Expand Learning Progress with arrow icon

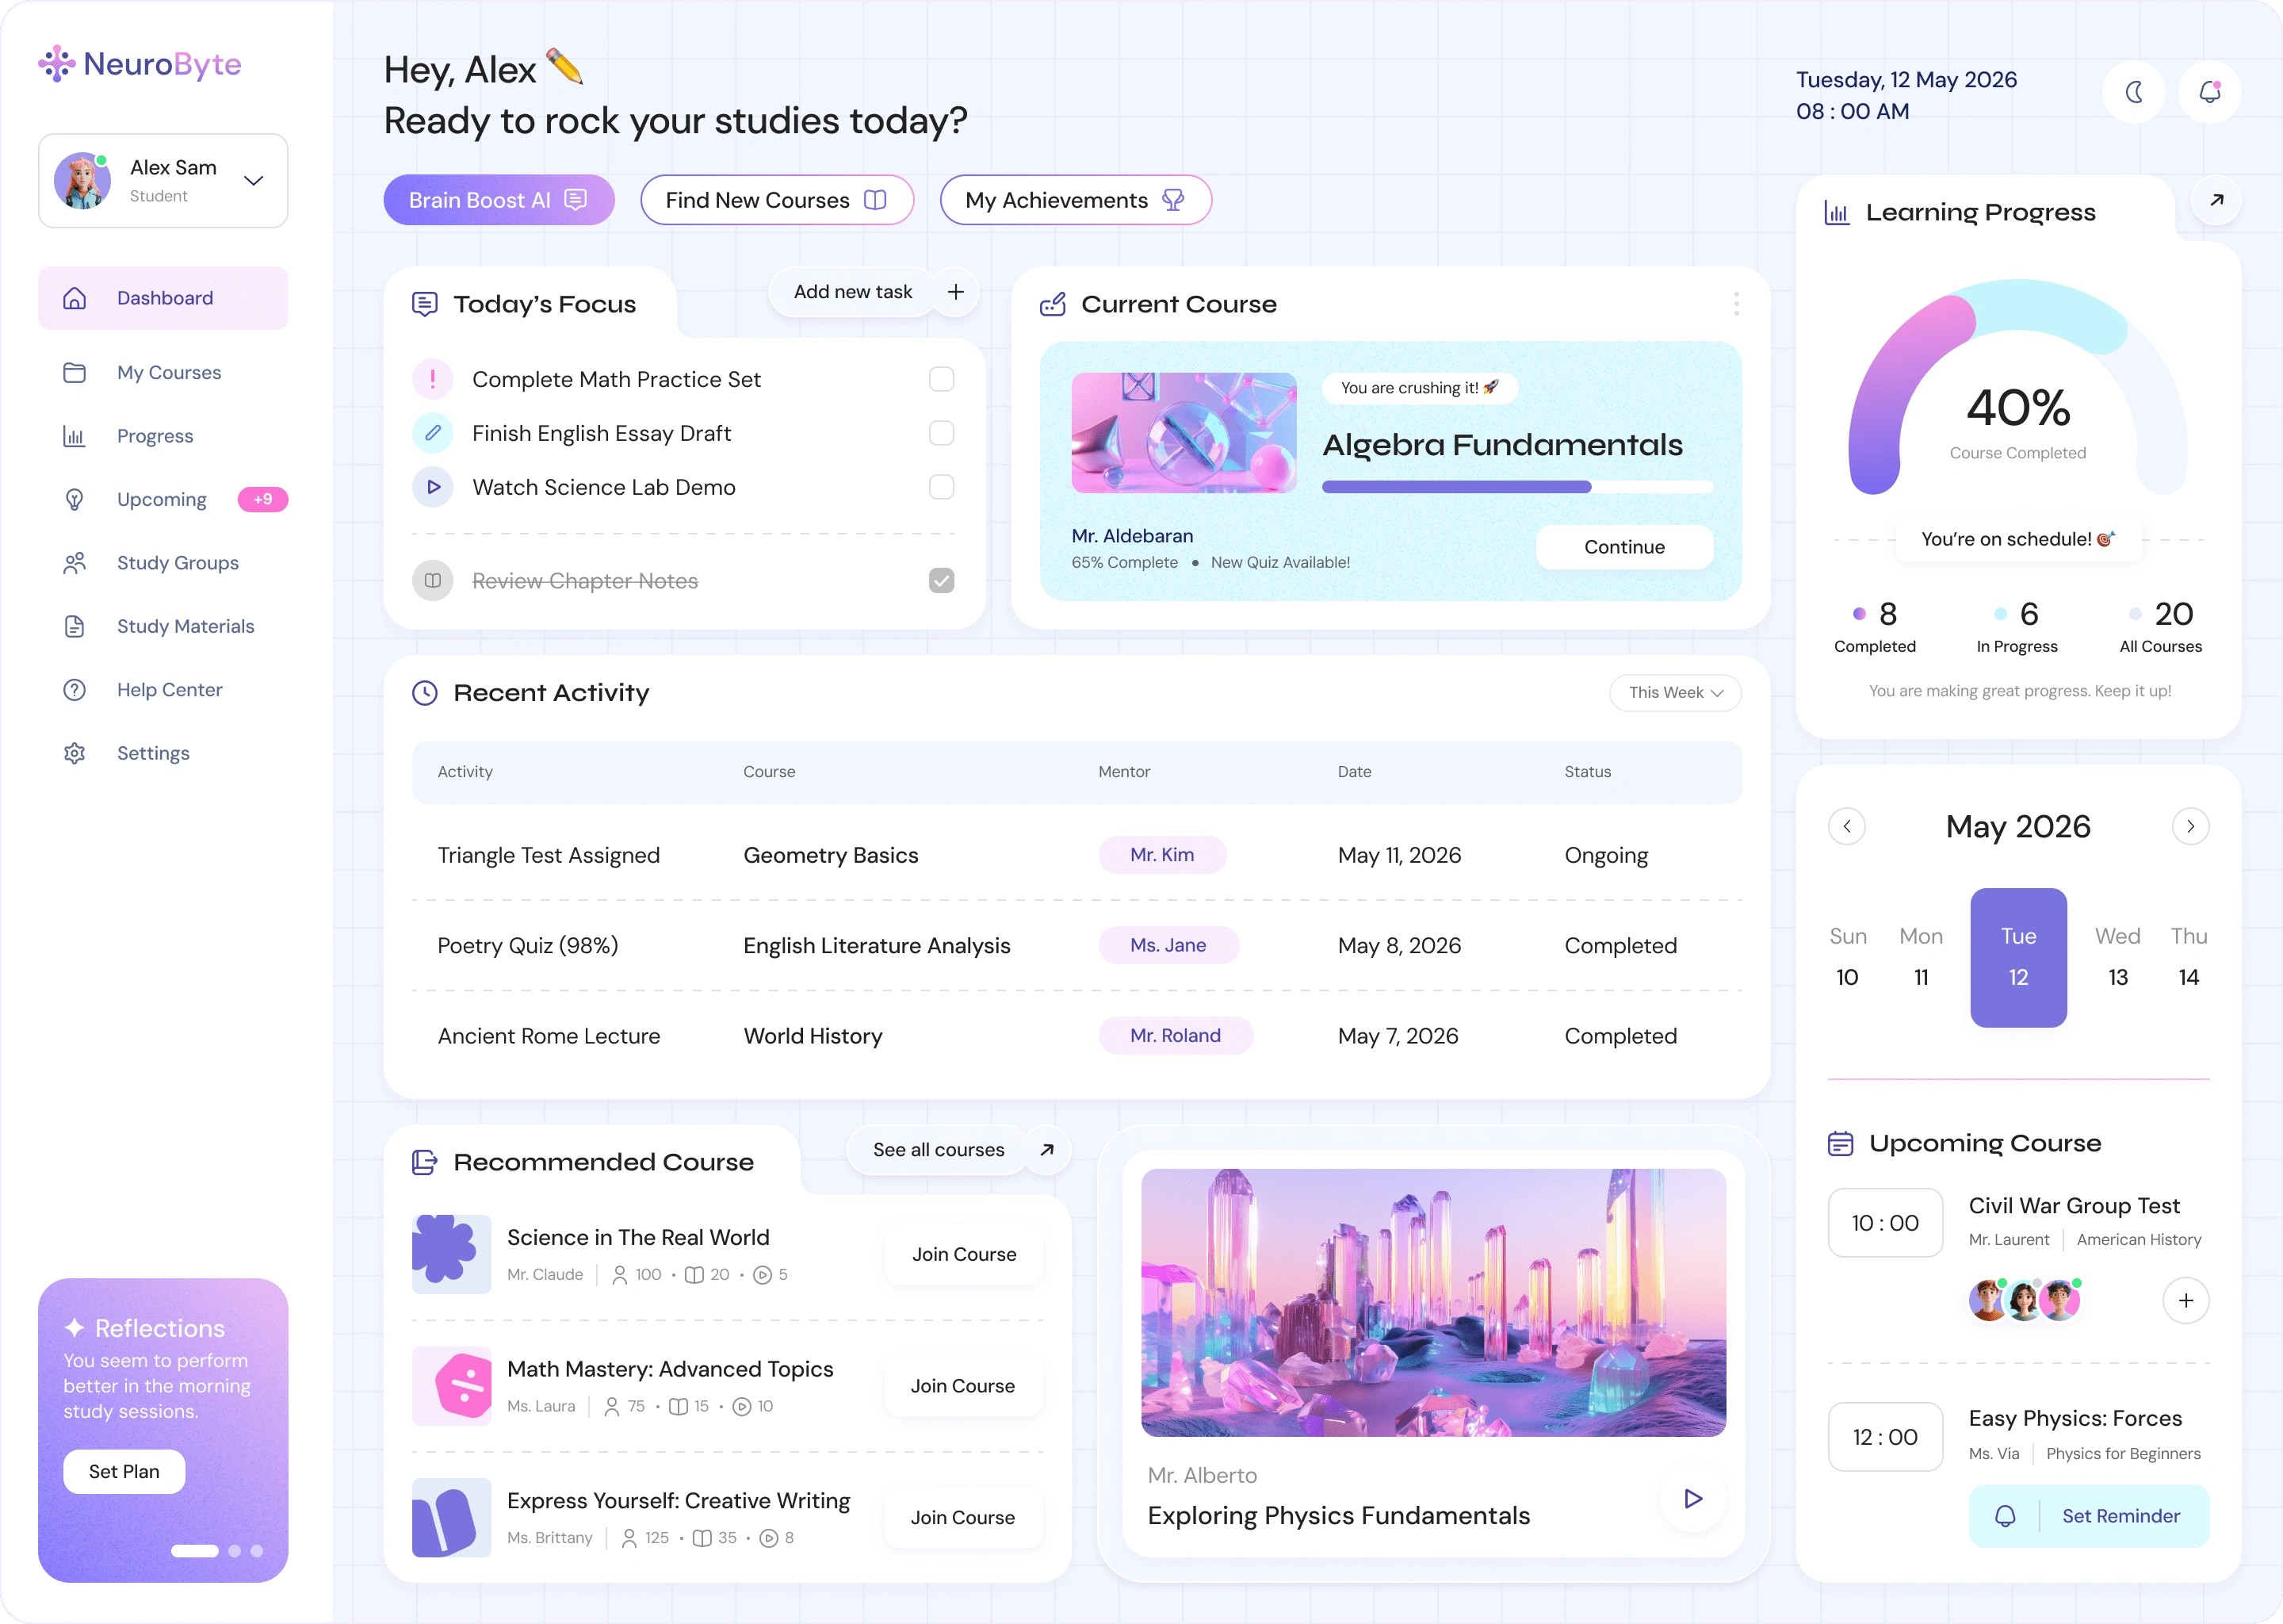[2216, 200]
